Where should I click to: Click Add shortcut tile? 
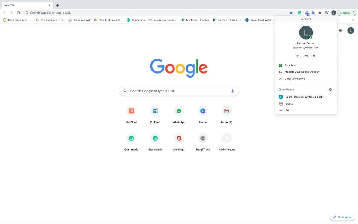(x=227, y=142)
